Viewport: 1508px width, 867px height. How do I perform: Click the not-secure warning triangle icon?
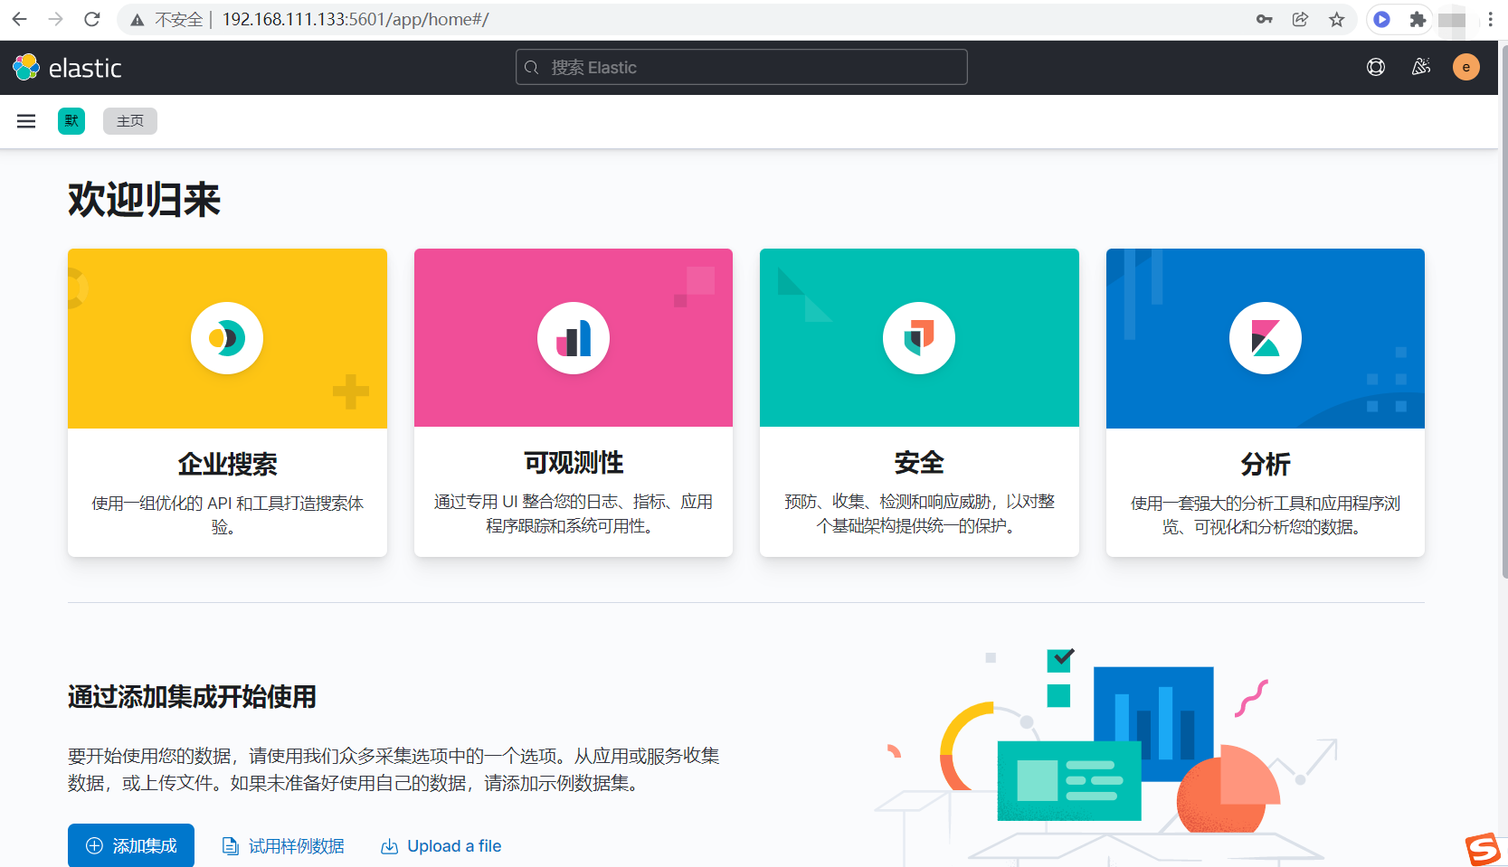click(x=138, y=20)
